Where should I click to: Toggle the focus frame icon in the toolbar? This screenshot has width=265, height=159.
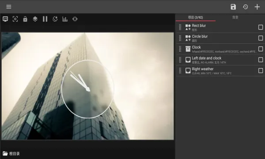[15, 19]
